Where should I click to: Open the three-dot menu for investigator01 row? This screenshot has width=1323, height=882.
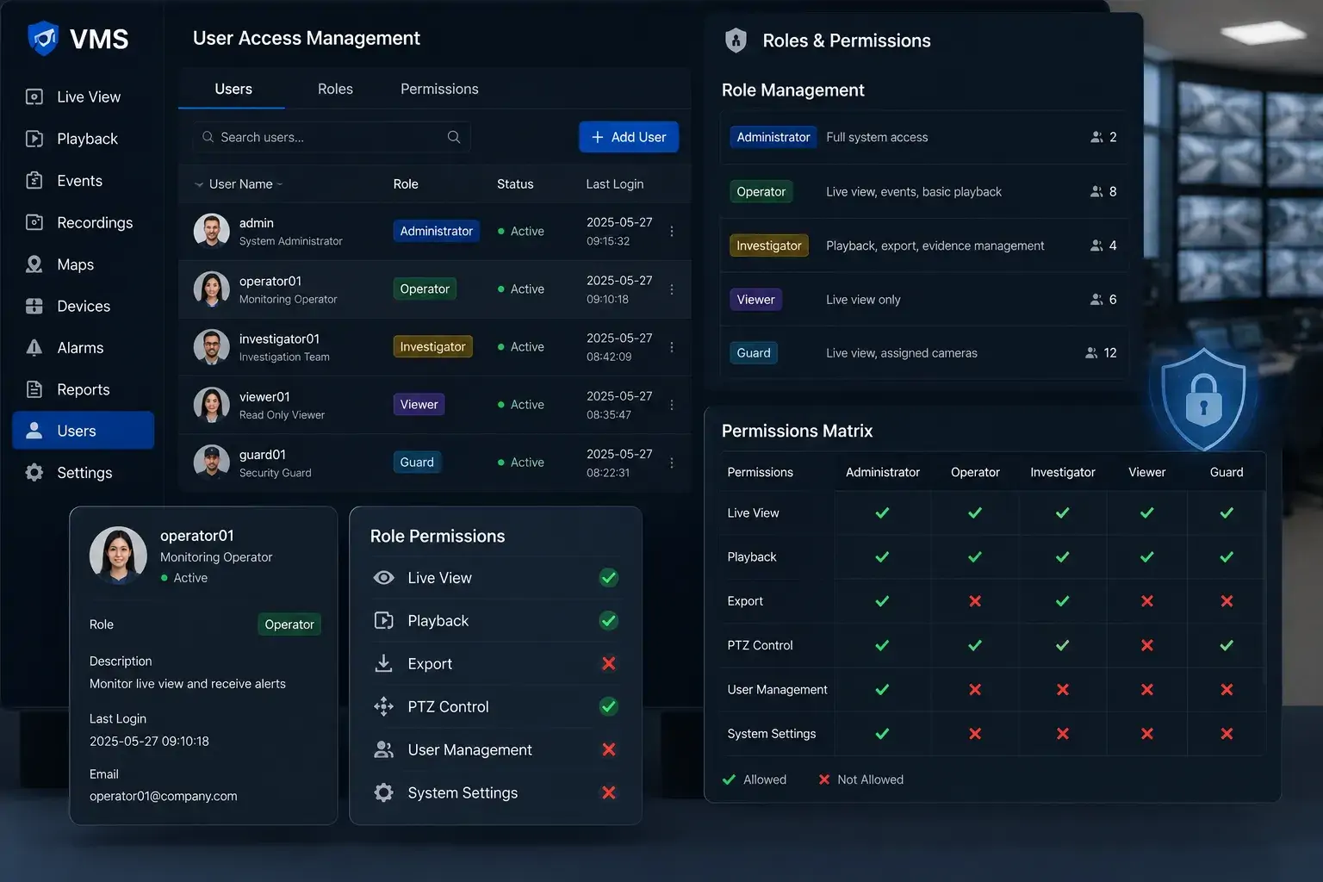672,346
